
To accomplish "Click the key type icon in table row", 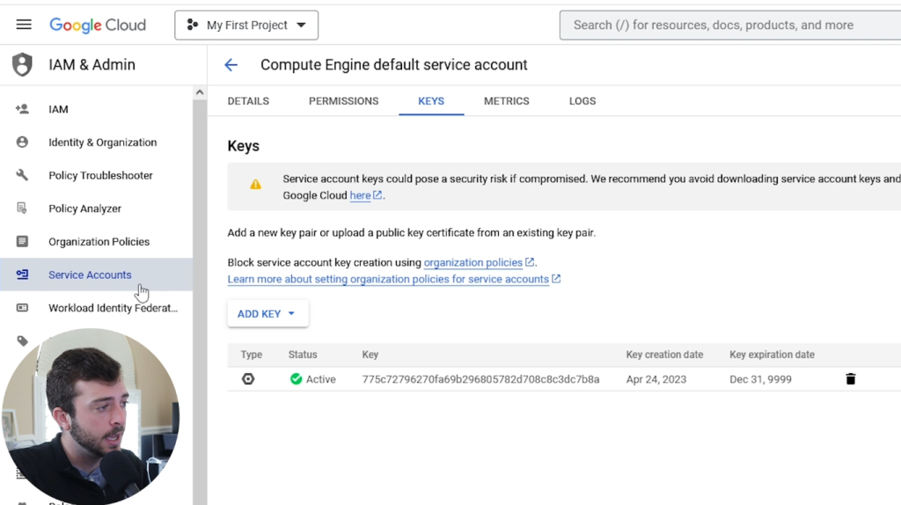I will (248, 379).
